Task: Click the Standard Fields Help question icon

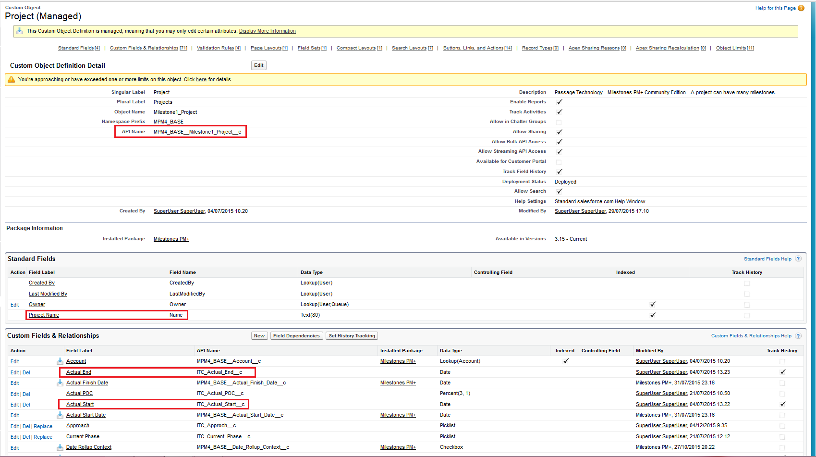Action: (798, 259)
